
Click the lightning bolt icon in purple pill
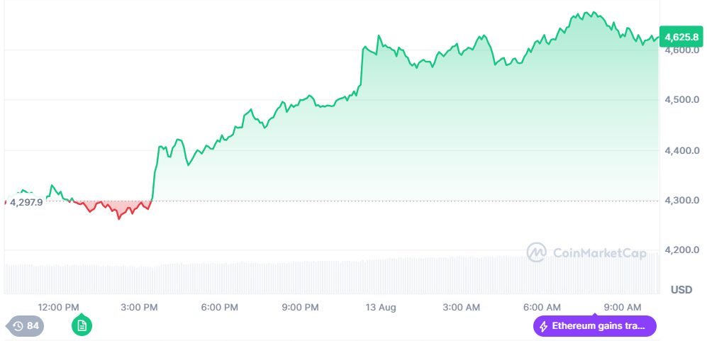click(x=544, y=327)
